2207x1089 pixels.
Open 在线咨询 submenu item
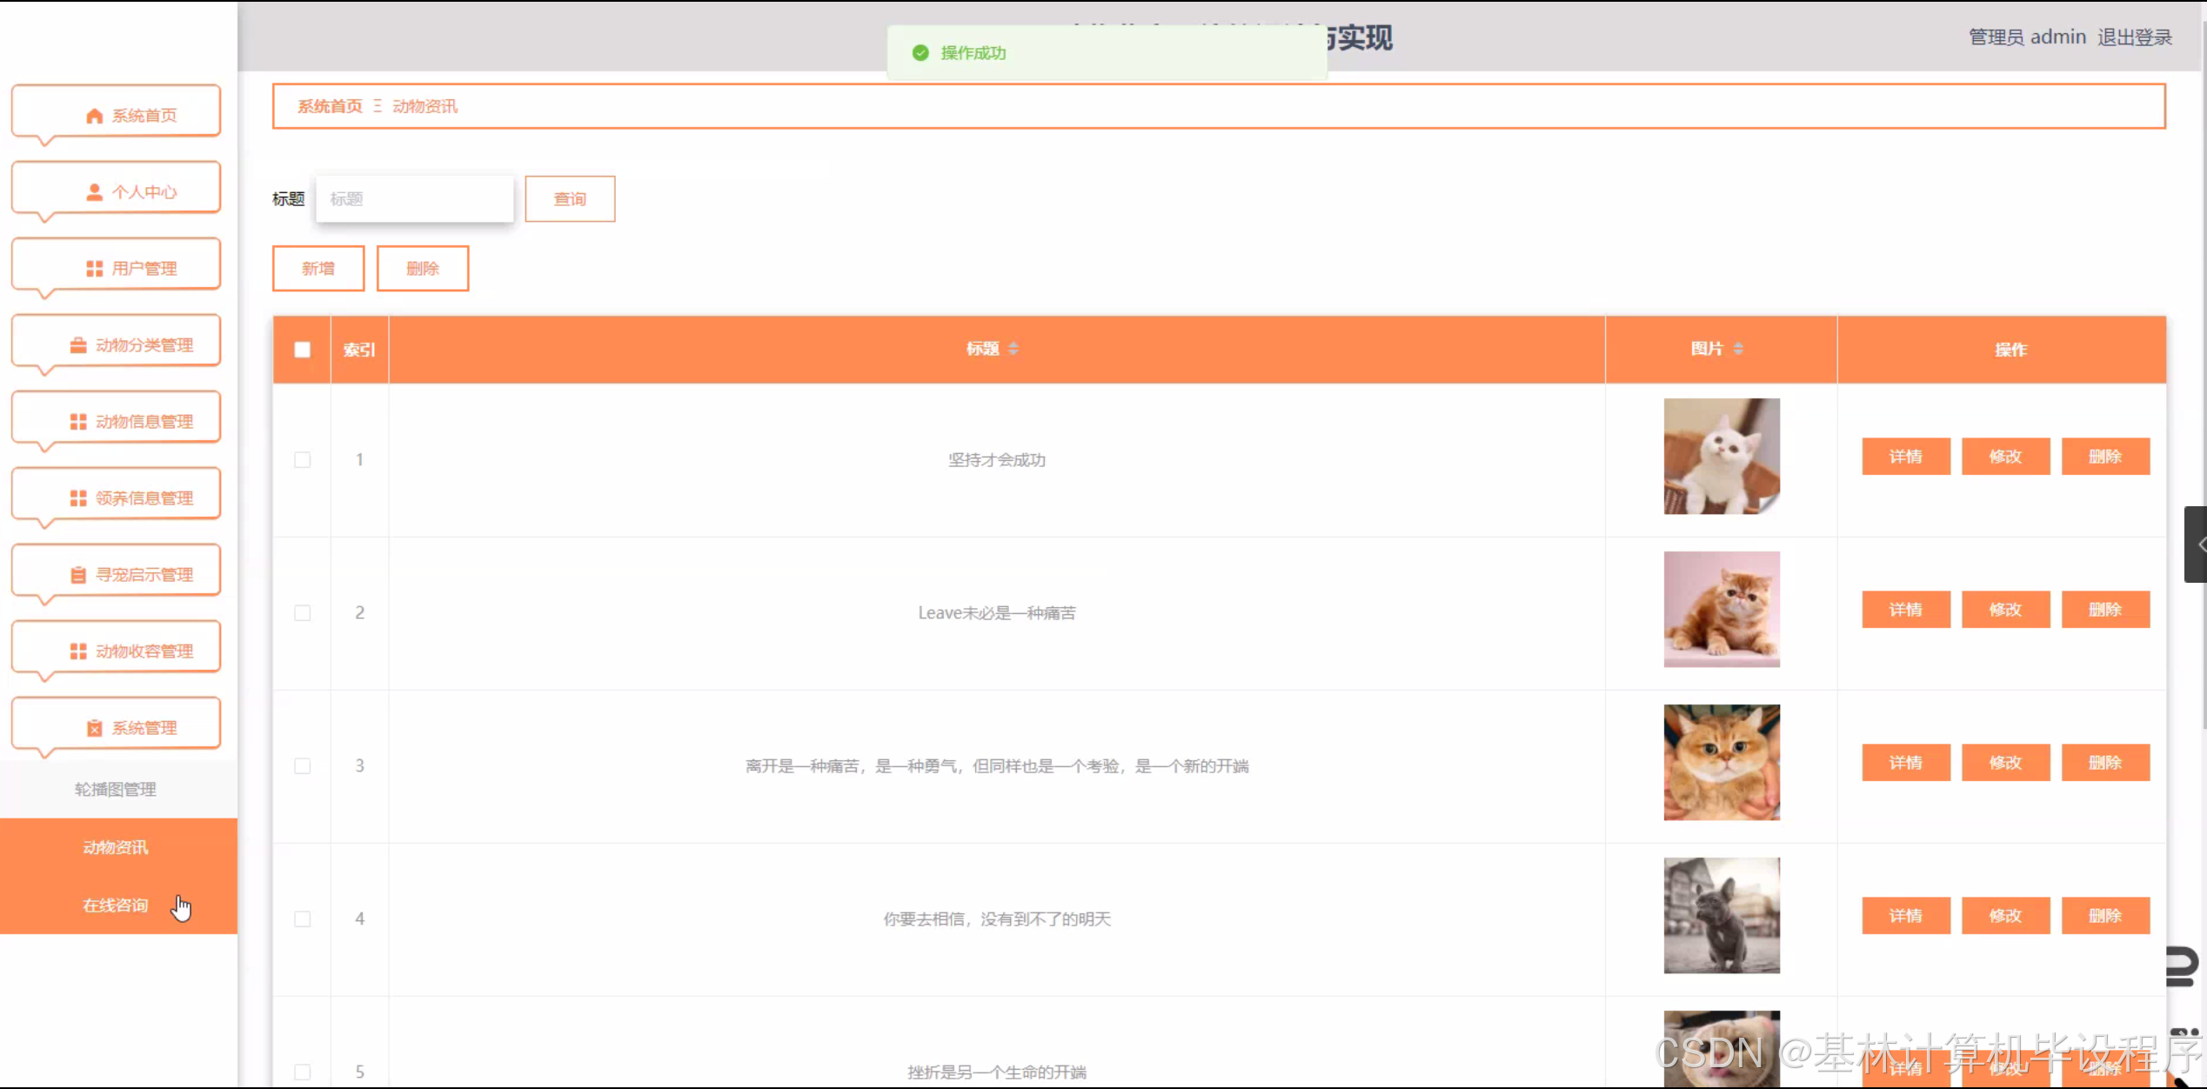pos(116,905)
